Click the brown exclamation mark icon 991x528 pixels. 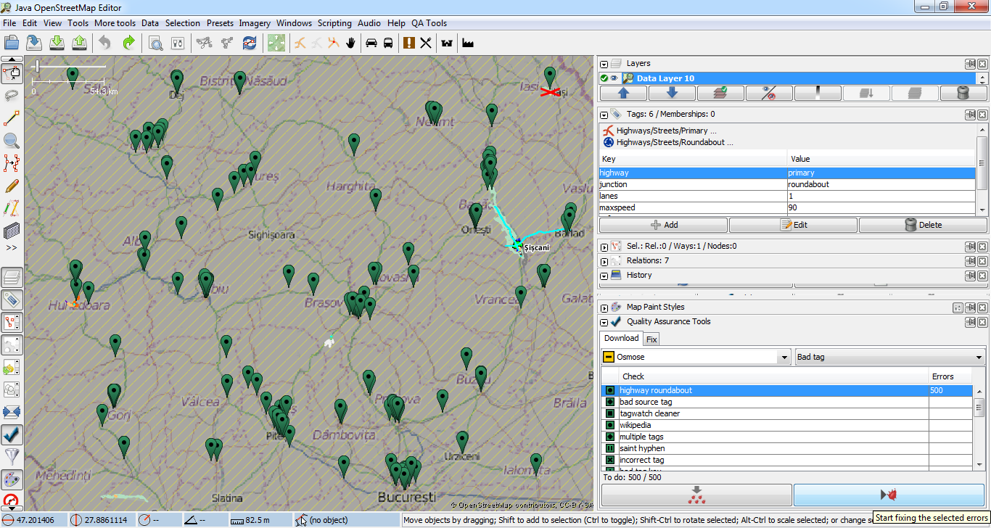point(409,43)
